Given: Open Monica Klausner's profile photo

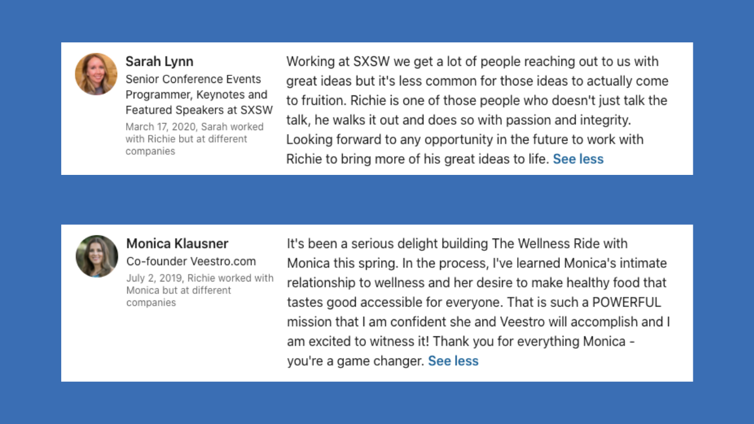Looking at the screenshot, I should pos(97,256).
